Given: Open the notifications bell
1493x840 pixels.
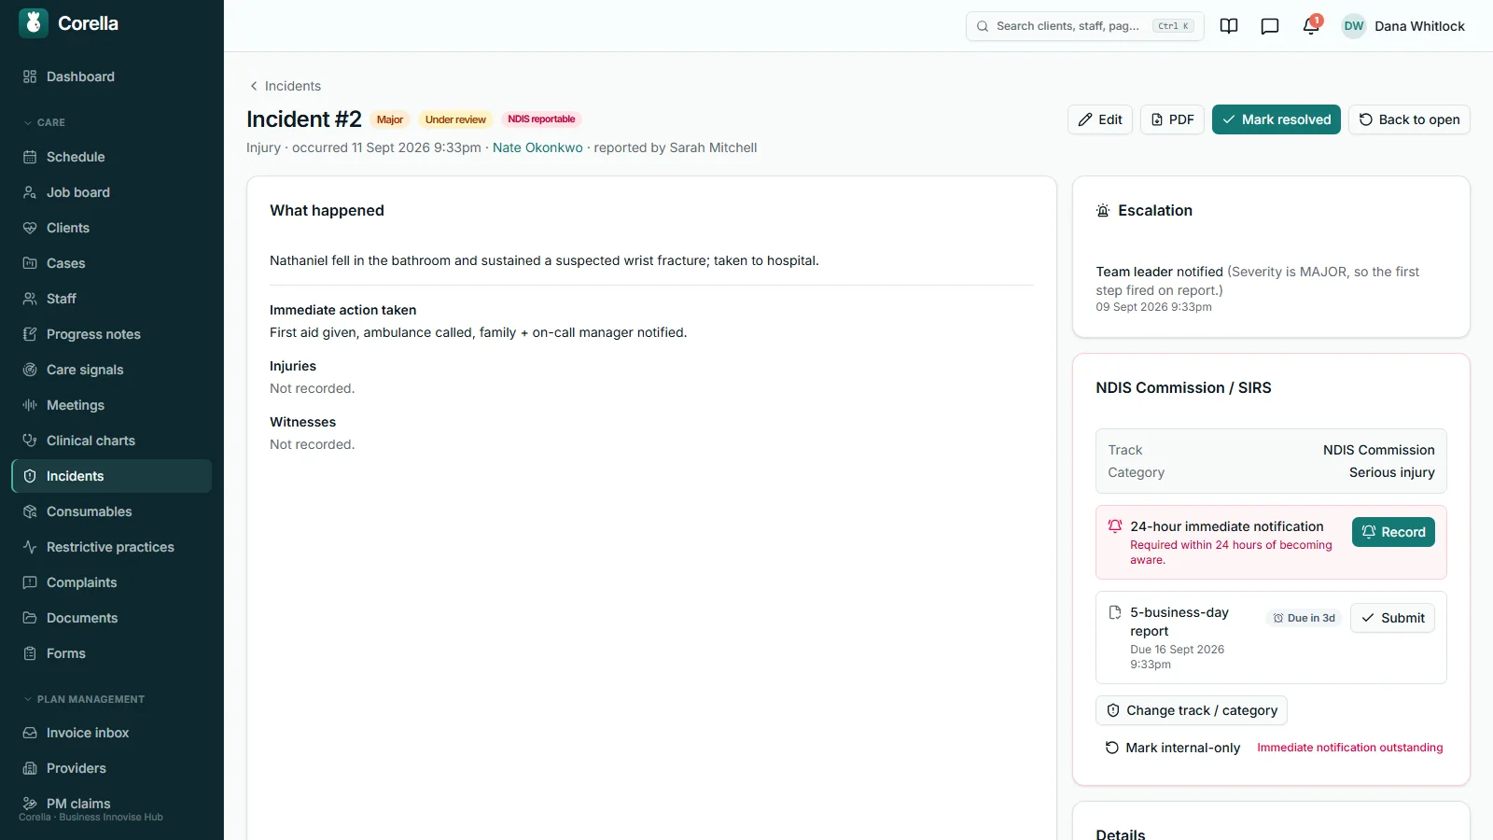Looking at the screenshot, I should click(1311, 26).
